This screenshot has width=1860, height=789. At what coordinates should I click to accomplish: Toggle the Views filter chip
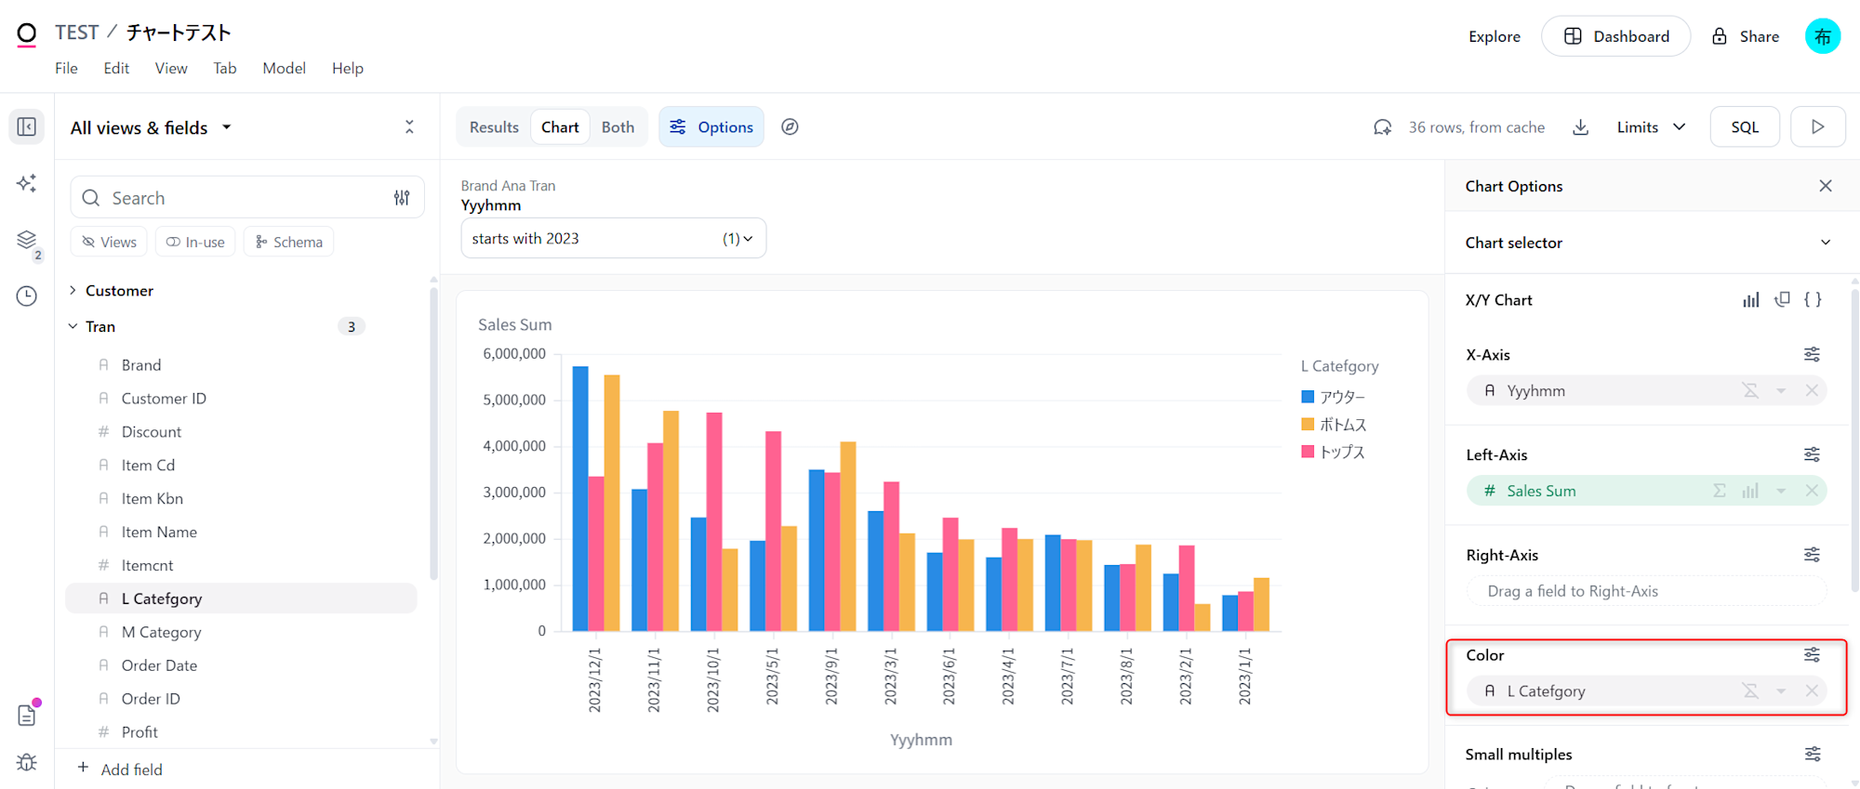pyautogui.click(x=109, y=242)
